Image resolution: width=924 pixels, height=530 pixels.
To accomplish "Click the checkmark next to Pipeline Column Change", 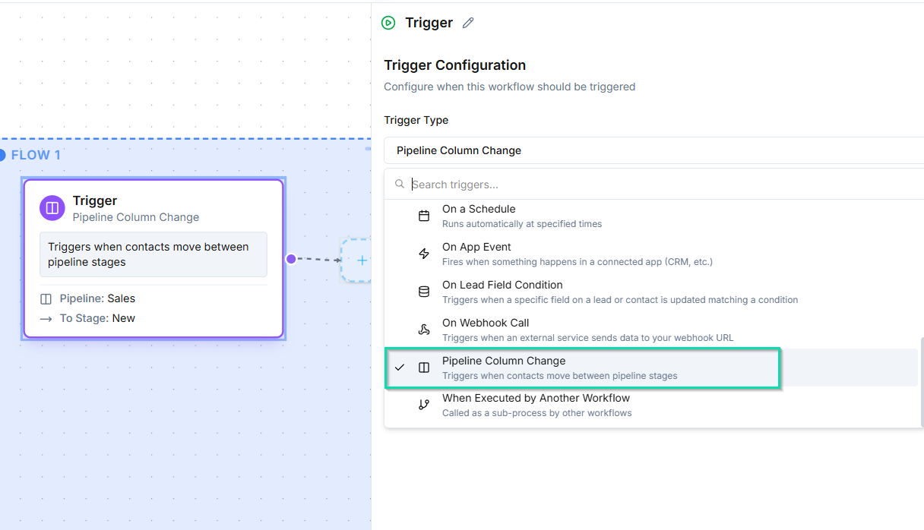I will (400, 368).
